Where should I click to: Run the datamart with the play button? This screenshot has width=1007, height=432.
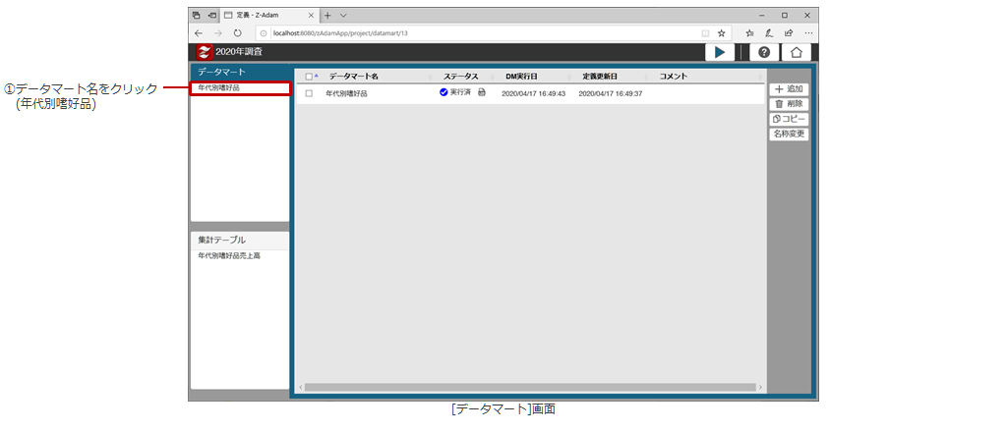coord(720,53)
